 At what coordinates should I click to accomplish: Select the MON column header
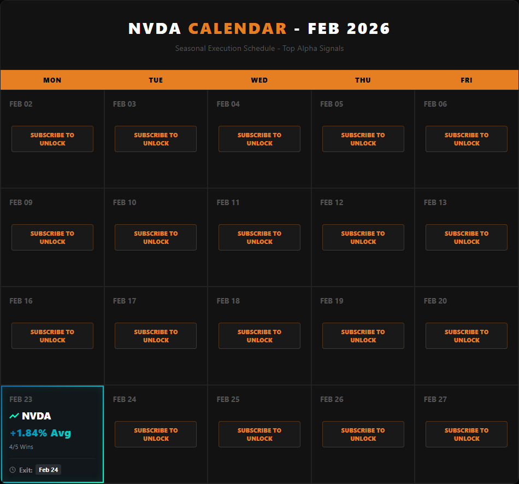pyautogui.click(x=52, y=80)
